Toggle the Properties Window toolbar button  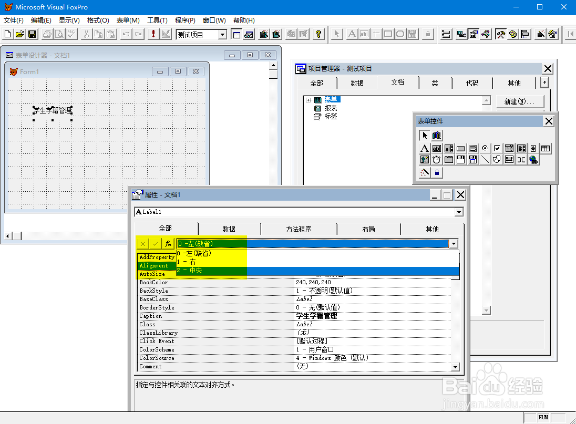[474, 34]
